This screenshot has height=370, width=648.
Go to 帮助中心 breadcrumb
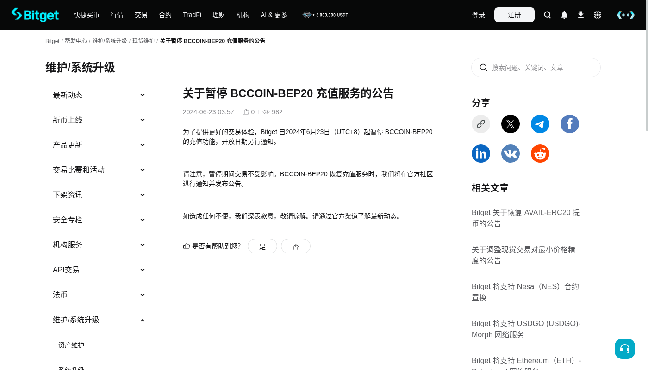coord(76,41)
